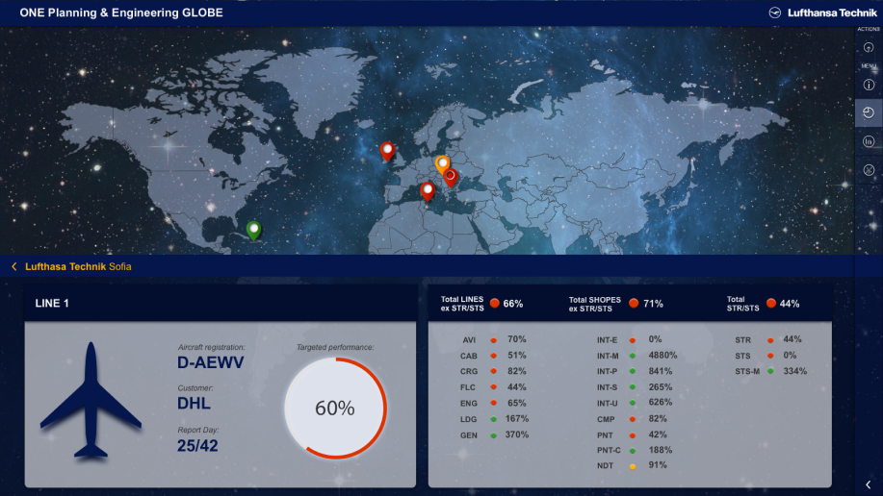This screenshot has height=496, width=883.
Task: Click the INT-U 626% row
Action: pyautogui.click(x=635, y=403)
